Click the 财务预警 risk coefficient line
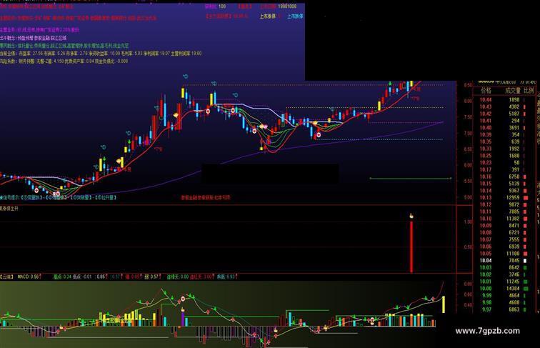Image resolution: width=540 pixels, height=348 pixels. point(64,61)
